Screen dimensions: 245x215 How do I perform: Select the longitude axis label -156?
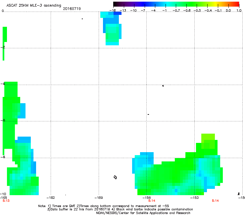pos(147,198)
